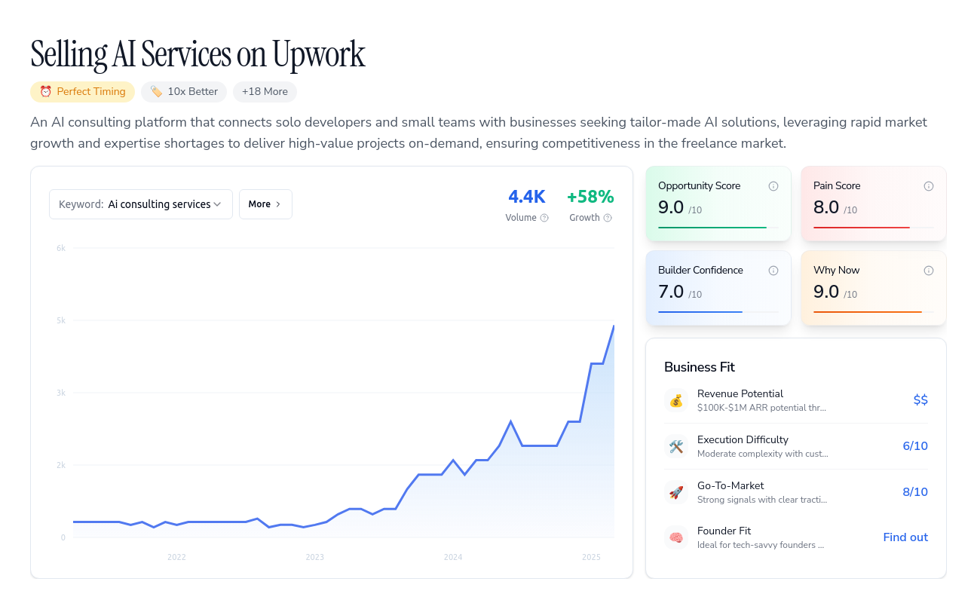This screenshot has height=609, width=977.
Task: Click the Founder Fit row title
Action: click(x=724, y=531)
